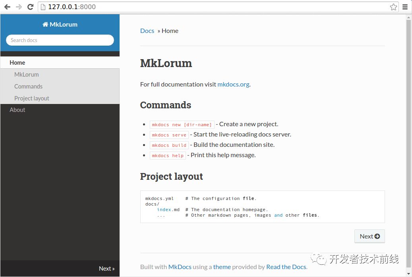The image size is (412, 277).
Task: Reload the page with refresh icon
Action: [x=30, y=7]
